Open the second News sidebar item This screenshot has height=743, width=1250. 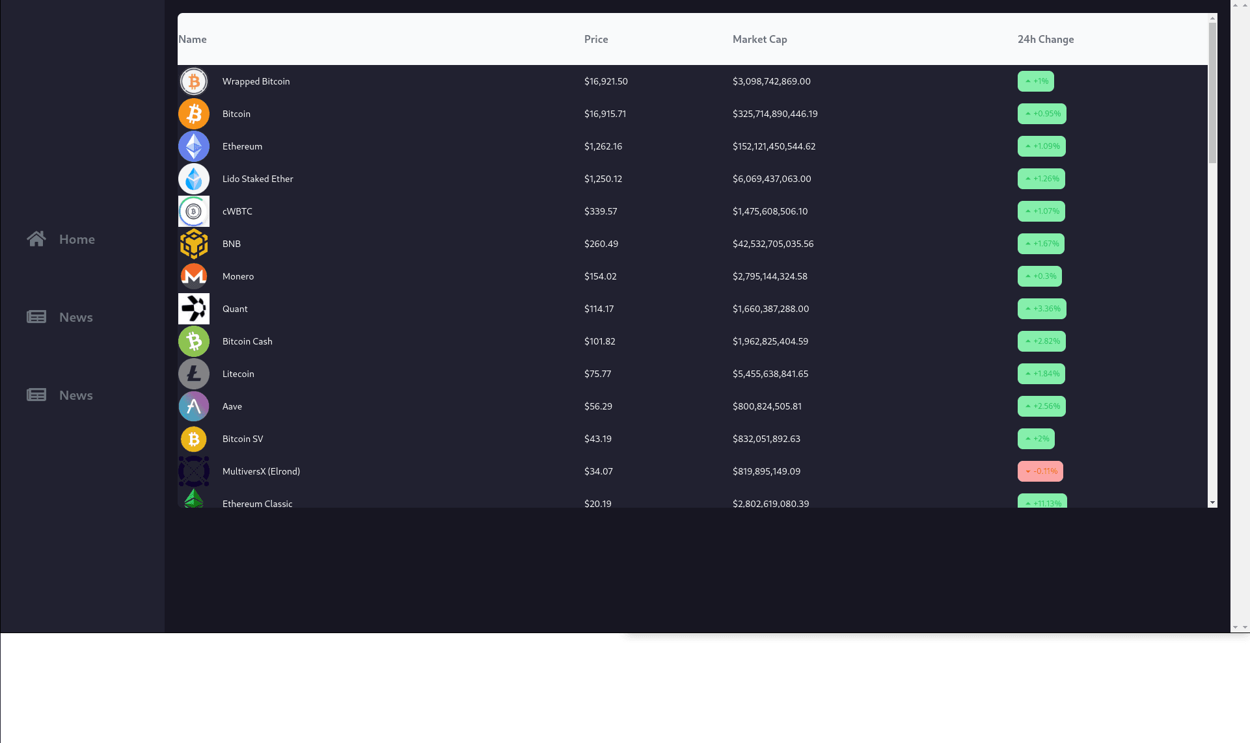[x=75, y=395]
